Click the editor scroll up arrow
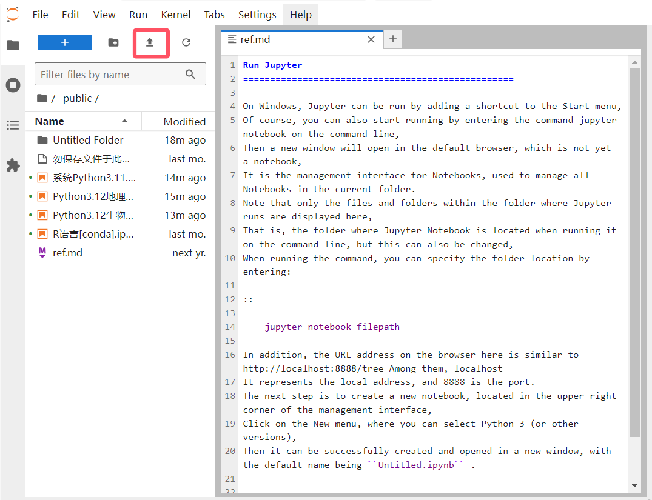The height and width of the screenshot is (500, 652). click(x=634, y=62)
